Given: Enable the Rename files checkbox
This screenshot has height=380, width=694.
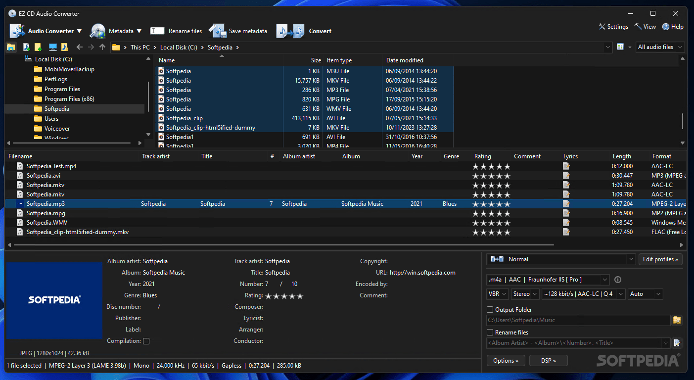Looking at the screenshot, I should (490, 332).
